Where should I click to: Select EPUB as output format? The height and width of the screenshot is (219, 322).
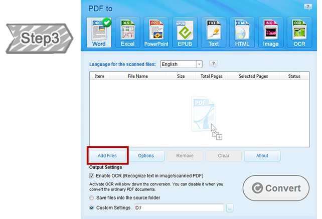point(185,33)
